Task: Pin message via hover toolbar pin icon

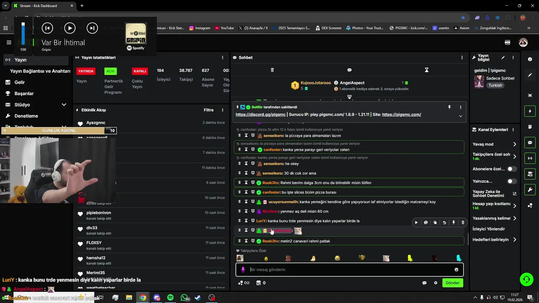Action: tap(454, 223)
